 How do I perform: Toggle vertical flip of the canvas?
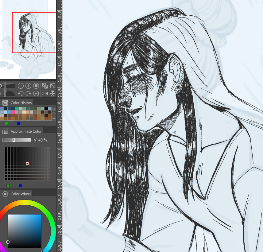pos(52,93)
